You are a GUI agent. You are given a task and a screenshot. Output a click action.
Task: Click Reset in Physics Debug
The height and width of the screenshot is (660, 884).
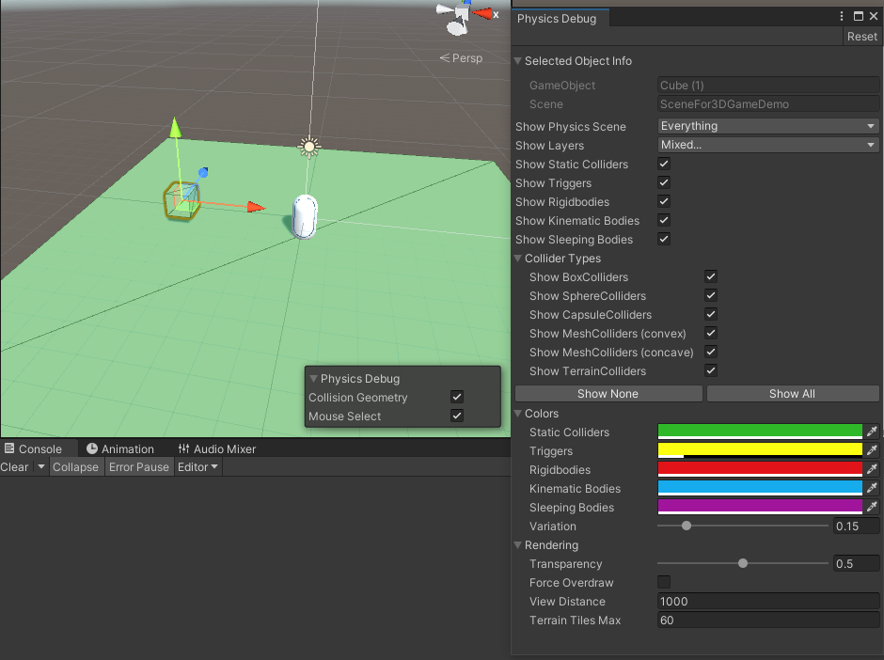click(861, 37)
